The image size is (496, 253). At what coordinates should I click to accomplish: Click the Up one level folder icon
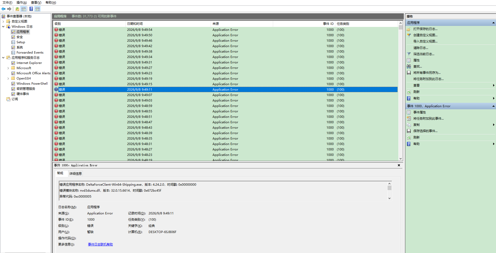coord(17,9)
